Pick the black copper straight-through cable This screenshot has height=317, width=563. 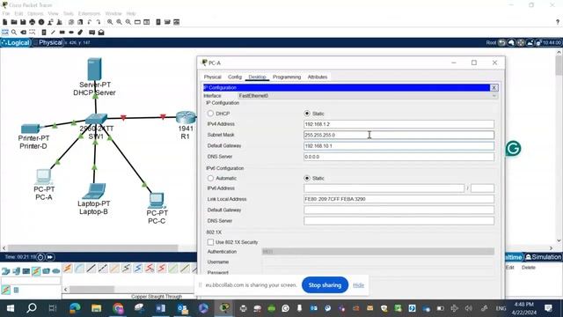pyautogui.click(x=91, y=268)
